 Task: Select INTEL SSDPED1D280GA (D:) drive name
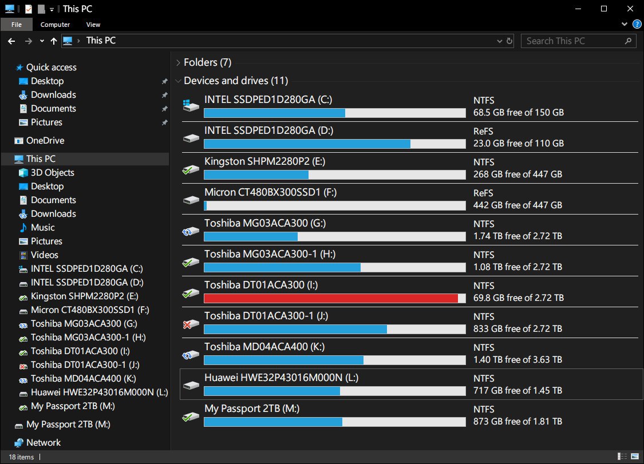click(268, 130)
